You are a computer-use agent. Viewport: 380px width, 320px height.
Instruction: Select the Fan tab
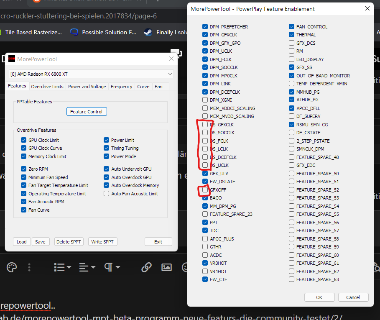158,87
